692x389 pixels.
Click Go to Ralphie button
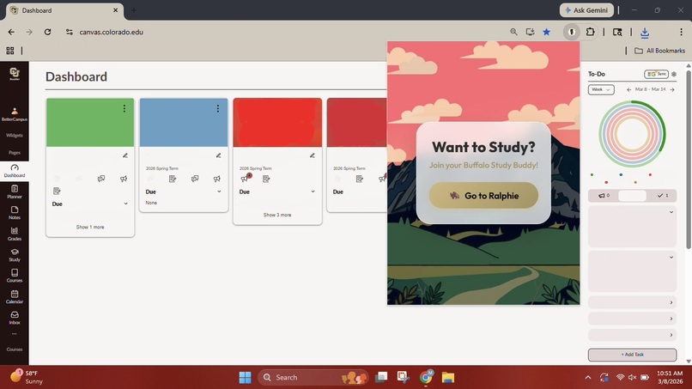click(483, 196)
